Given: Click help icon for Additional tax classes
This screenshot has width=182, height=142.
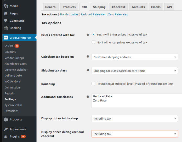Looking at the screenshot, I should (88, 97).
